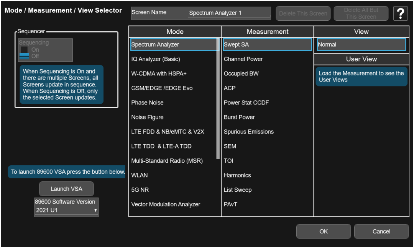
Task: Choose the Normal view
Action: pyautogui.click(x=361, y=44)
